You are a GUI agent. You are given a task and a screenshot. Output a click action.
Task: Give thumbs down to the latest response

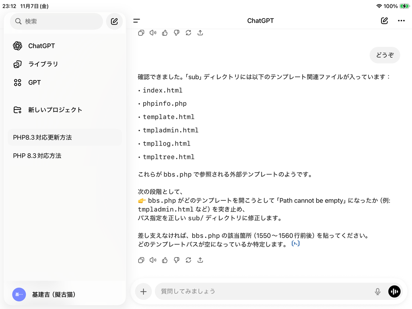(176, 260)
